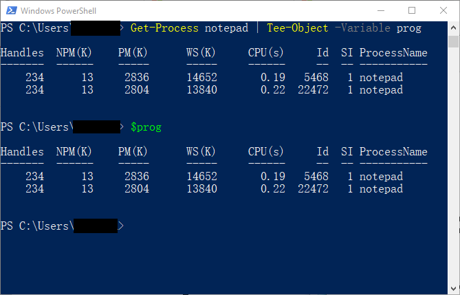The height and width of the screenshot is (295, 460).
Task: Click the scrollbar down arrow
Action: point(454,289)
